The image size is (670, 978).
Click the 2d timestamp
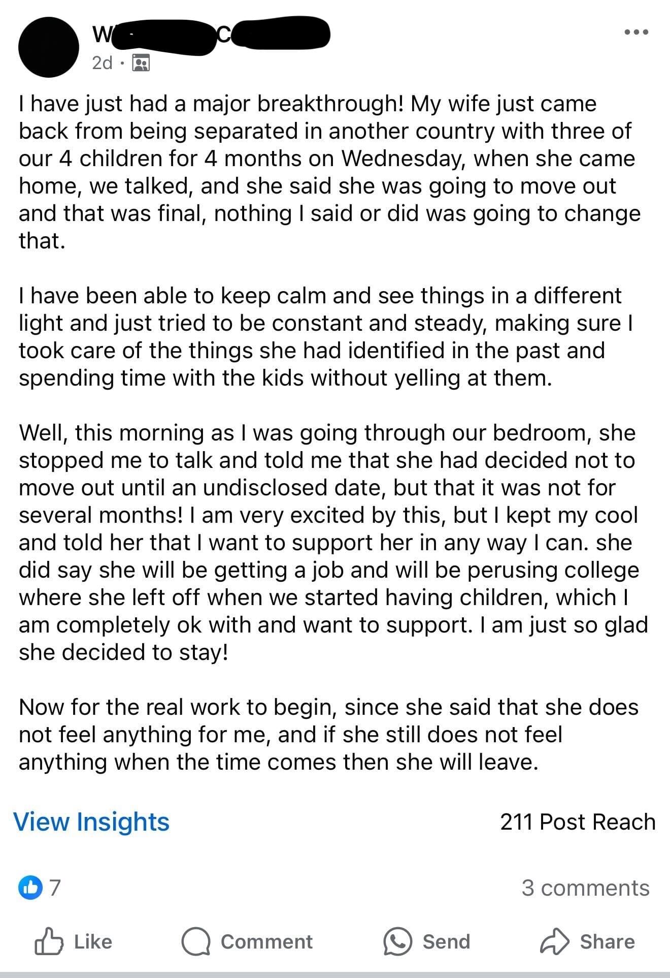tap(102, 63)
